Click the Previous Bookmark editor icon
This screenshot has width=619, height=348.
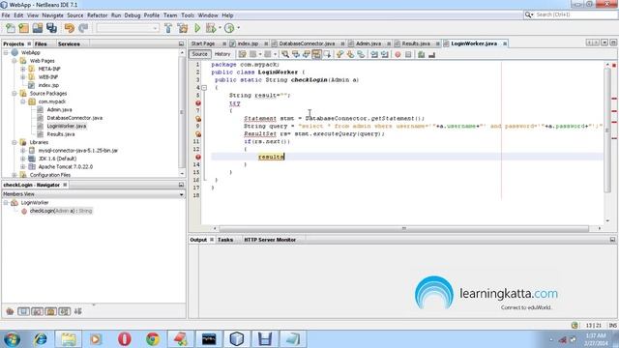coord(339,54)
